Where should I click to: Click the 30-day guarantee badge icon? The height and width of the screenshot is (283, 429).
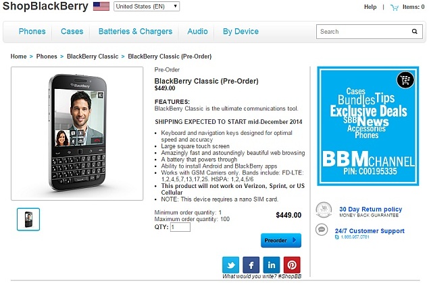pyautogui.click(x=324, y=210)
